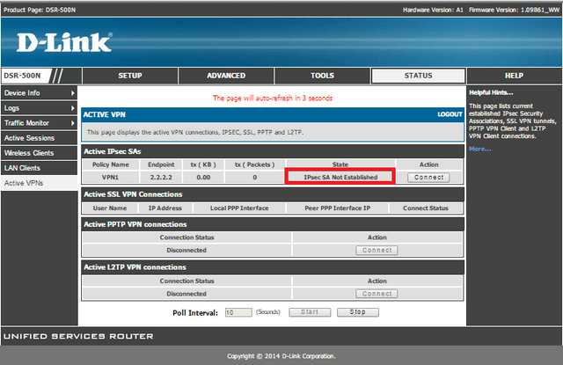563x365 pixels.
Task: Open Active VPNs page
Action: [39, 183]
